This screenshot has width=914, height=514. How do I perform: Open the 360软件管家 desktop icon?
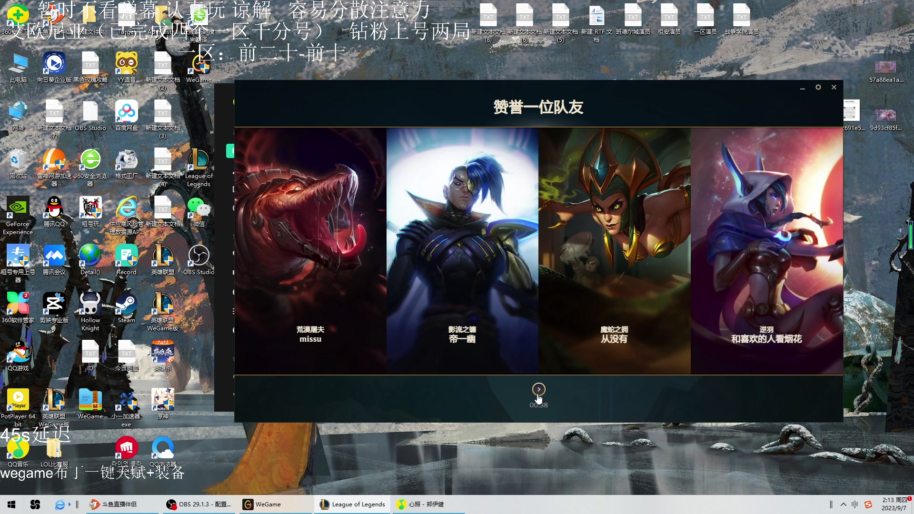point(18,308)
